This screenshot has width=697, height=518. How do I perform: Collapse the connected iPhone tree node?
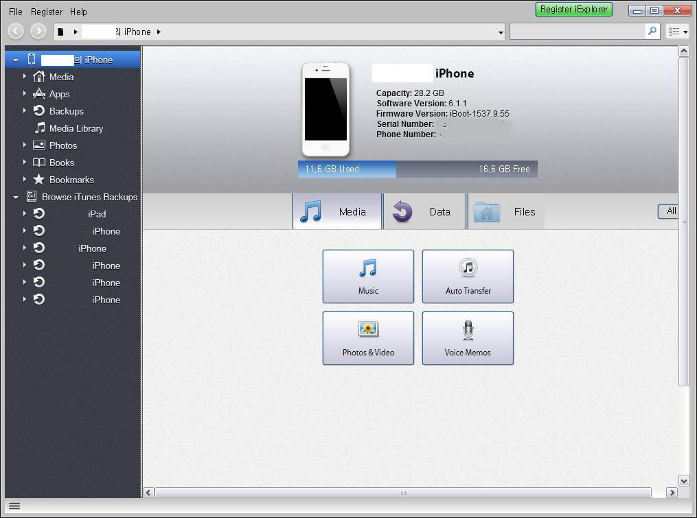tap(16, 60)
